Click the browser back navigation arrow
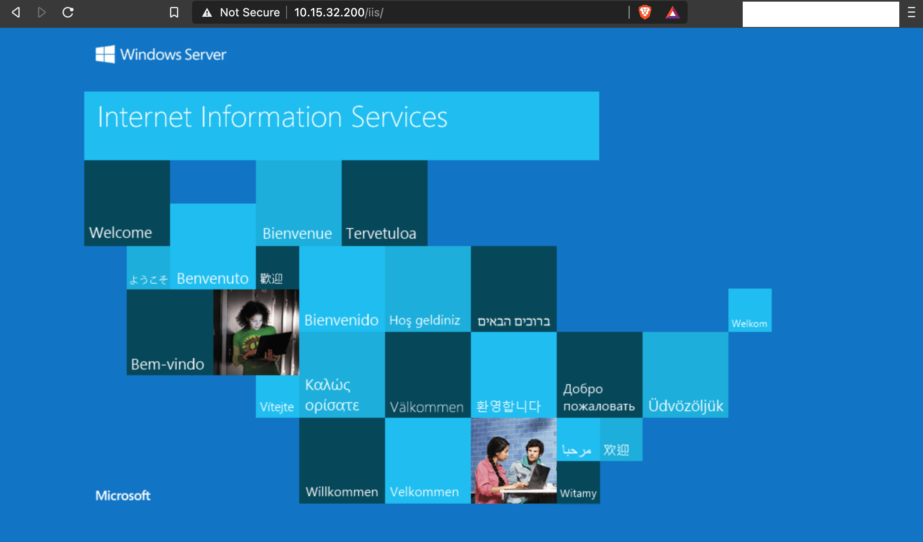This screenshot has width=923, height=542. point(16,13)
